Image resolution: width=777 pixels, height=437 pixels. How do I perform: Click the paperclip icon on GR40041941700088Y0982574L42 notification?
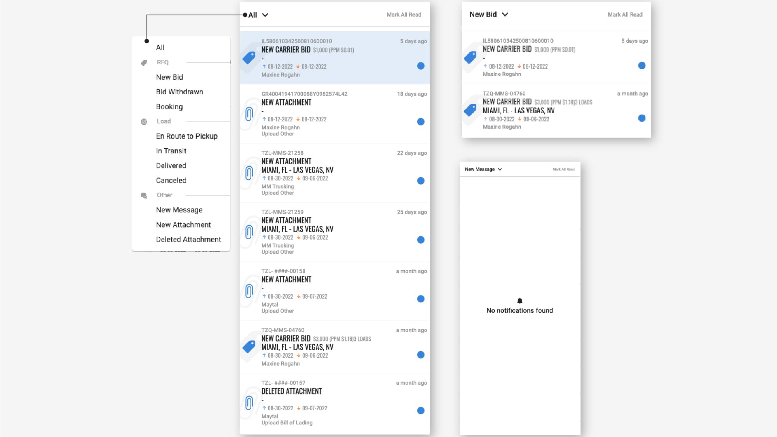coord(249,114)
